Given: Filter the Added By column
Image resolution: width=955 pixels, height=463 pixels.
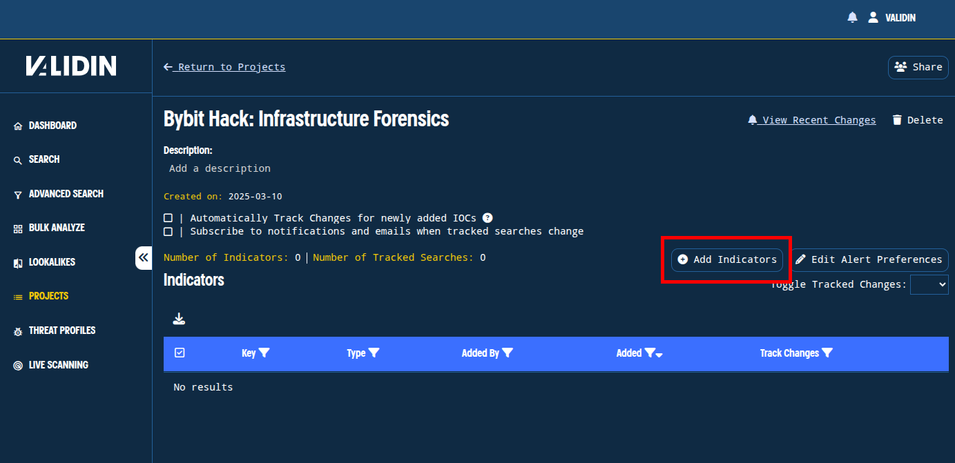Looking at the screenshot, I should 508,353.
